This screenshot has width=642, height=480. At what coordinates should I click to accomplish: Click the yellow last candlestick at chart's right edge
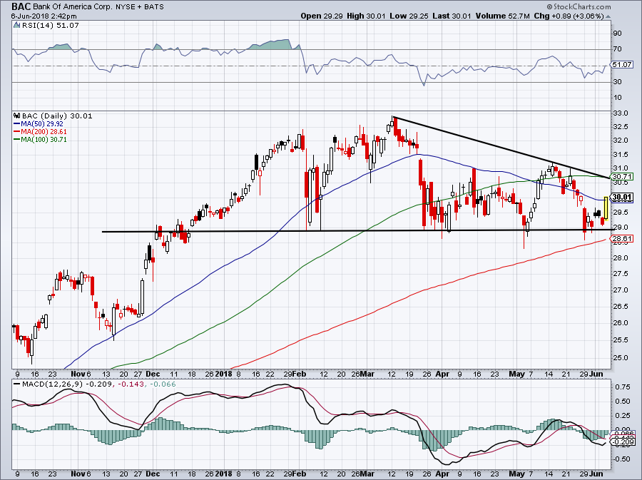(606, 208)
